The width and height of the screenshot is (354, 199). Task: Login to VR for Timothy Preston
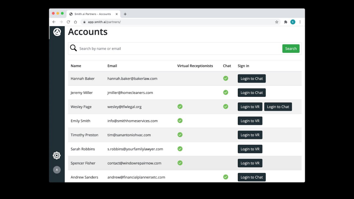coord(250,135)
